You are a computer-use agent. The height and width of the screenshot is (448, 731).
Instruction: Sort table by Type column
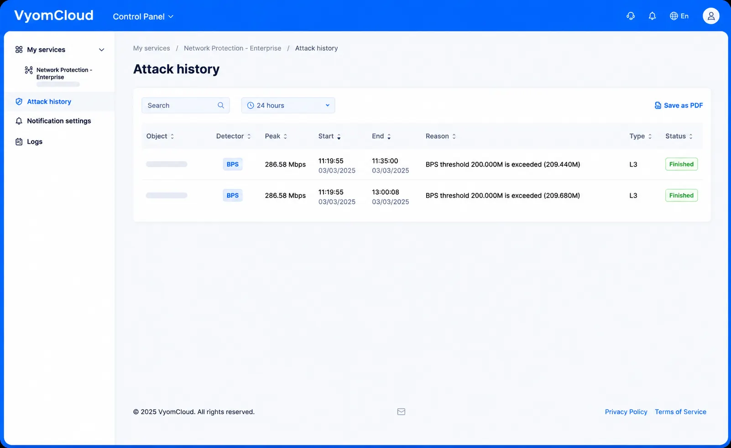(641, 136)
